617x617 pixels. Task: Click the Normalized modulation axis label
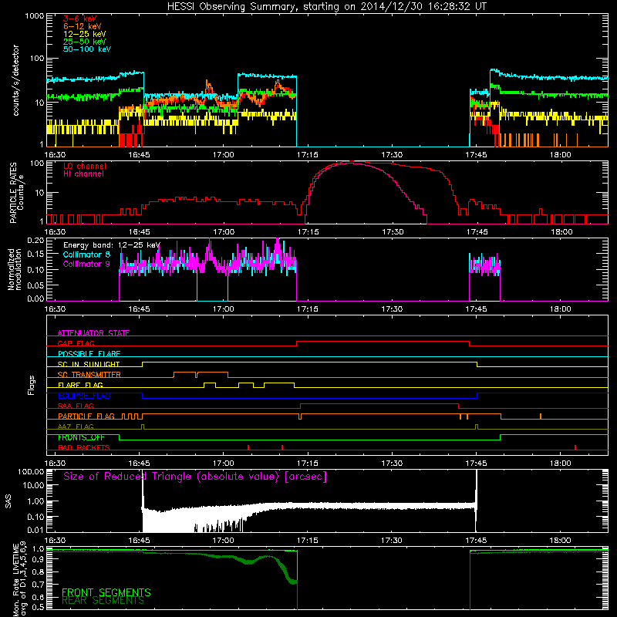pos(15,269)
